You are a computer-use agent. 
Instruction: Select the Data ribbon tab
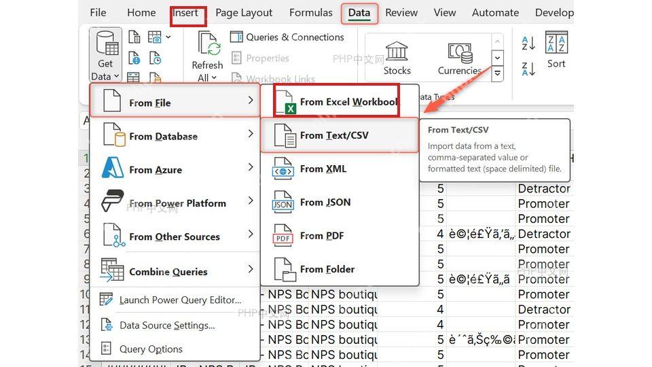359,13
